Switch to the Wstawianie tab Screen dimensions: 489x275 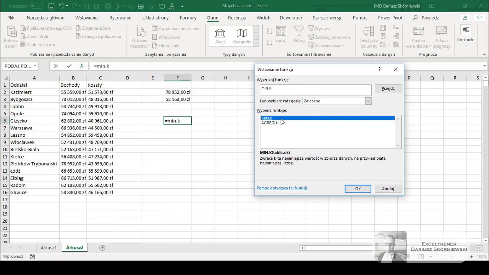tap(87, 18)
